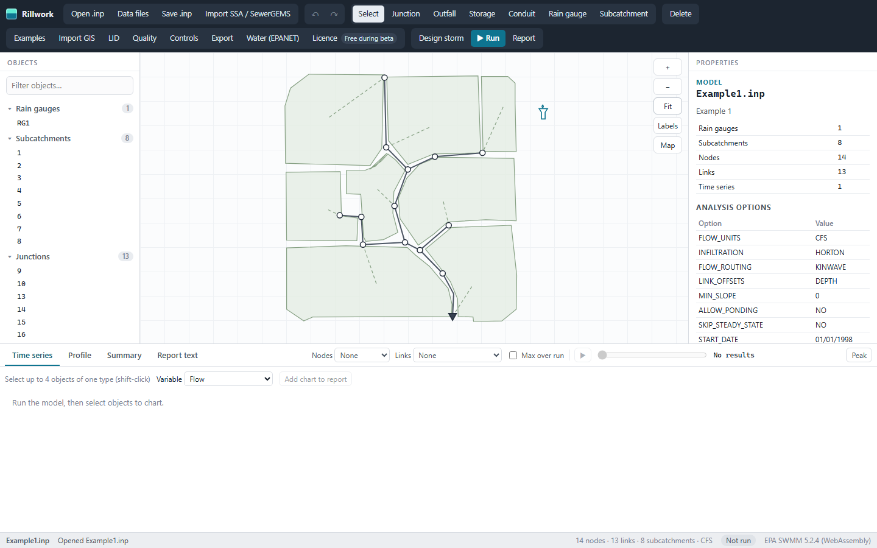The width and height of the screenshot is (877, 548).
Task: Select the Rain gauge tool
Action: pos(568,14)
